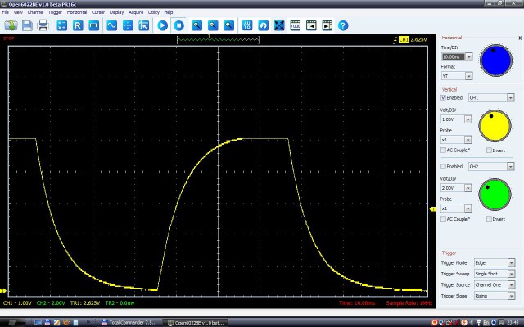Check the Enabled checkbox beside CH2
The width and height of the screenshot is (524, 327).
444,166
